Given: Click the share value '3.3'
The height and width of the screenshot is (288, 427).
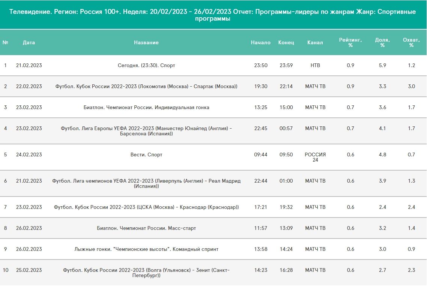Looking at the screenshot, I should pos(382,86).
